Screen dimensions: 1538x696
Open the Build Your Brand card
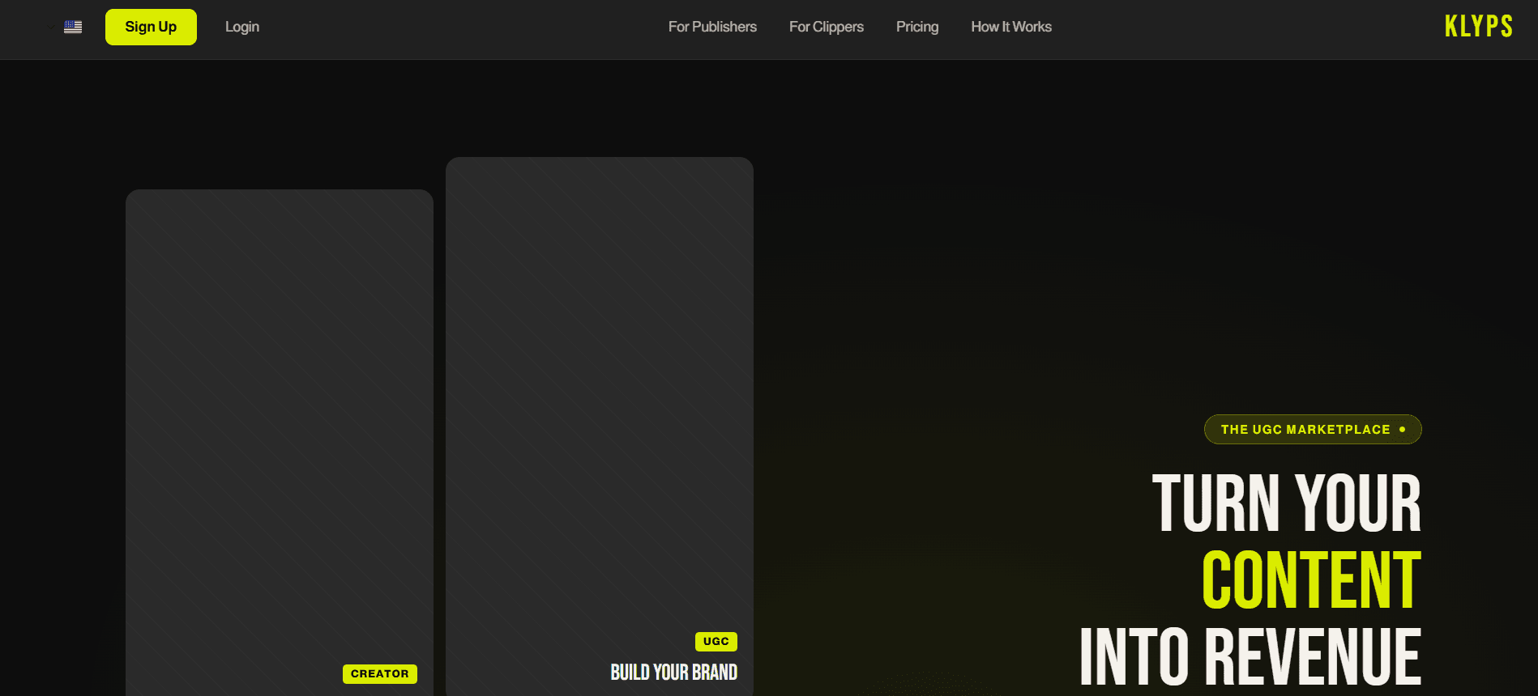coord(600,427)
